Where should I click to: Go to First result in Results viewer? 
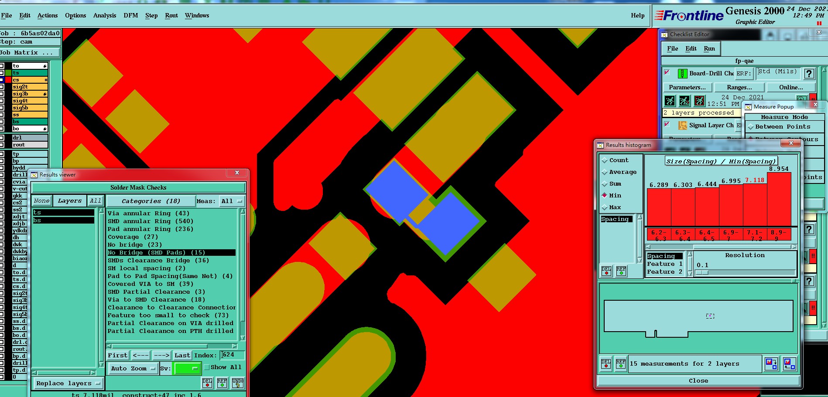[x=118, y=356]
